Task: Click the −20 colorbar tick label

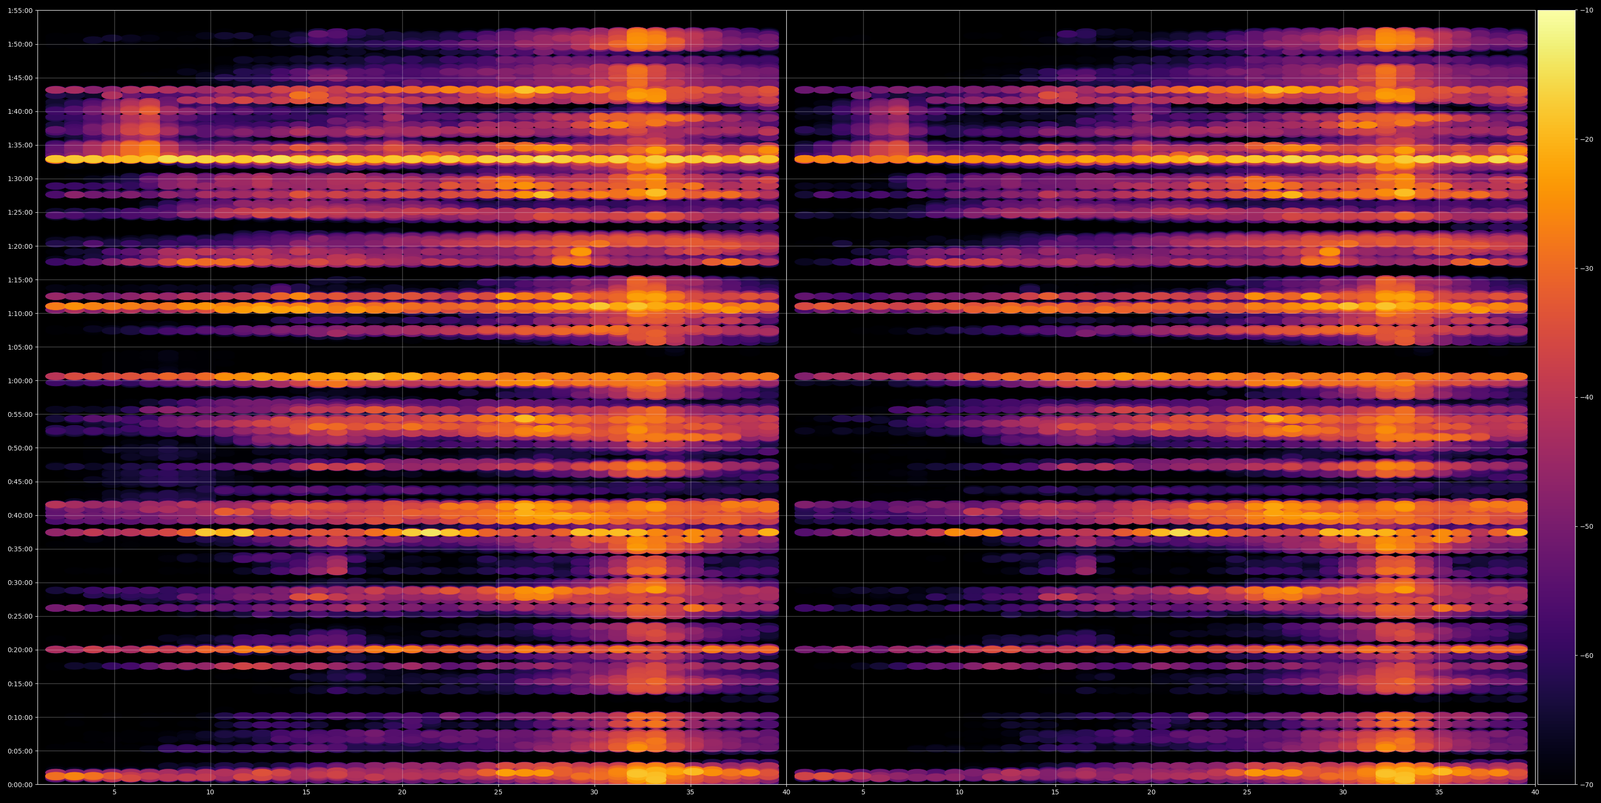Action: [1587, 140]
